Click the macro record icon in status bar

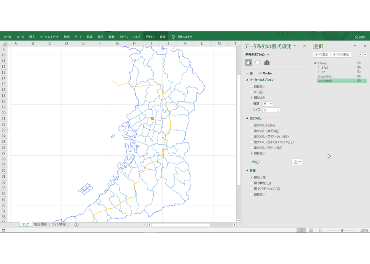[x=4, y=230]
